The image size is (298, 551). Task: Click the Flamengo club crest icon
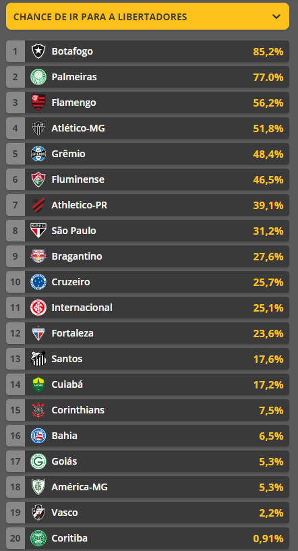(x=38, y=103)
